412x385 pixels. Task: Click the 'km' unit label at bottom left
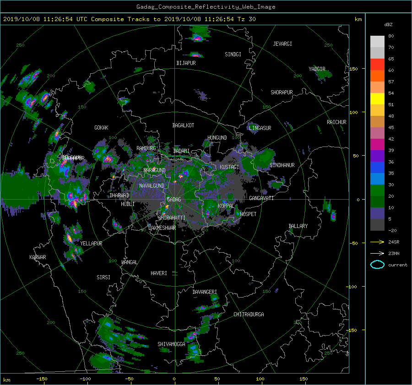6,380
